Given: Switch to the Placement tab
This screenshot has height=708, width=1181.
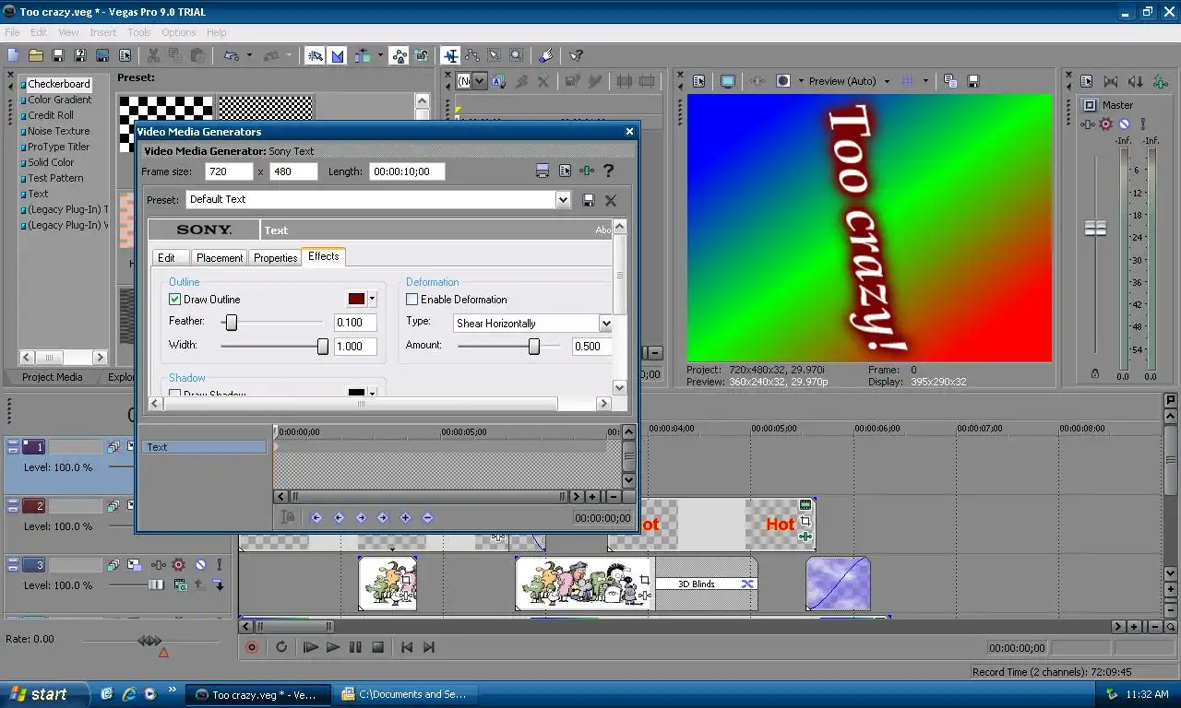Looking at the screenshot, I should coord(220,258).
